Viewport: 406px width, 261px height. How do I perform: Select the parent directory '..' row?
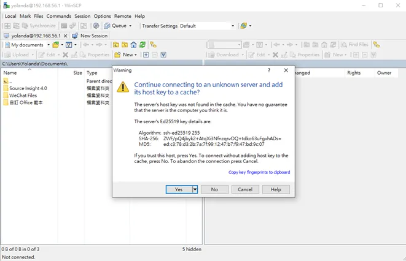point(7,81)
